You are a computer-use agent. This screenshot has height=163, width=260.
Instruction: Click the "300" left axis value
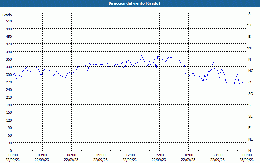pyautogui.click(x=9, y=75)
